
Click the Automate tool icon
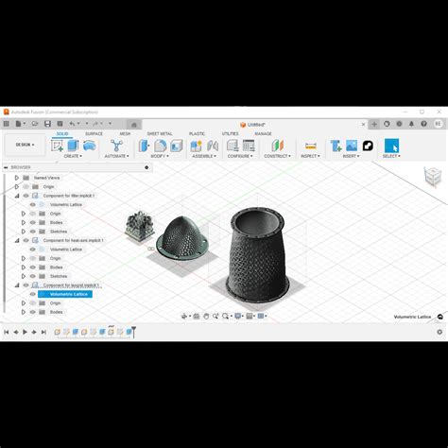click(x=116, y=146)
